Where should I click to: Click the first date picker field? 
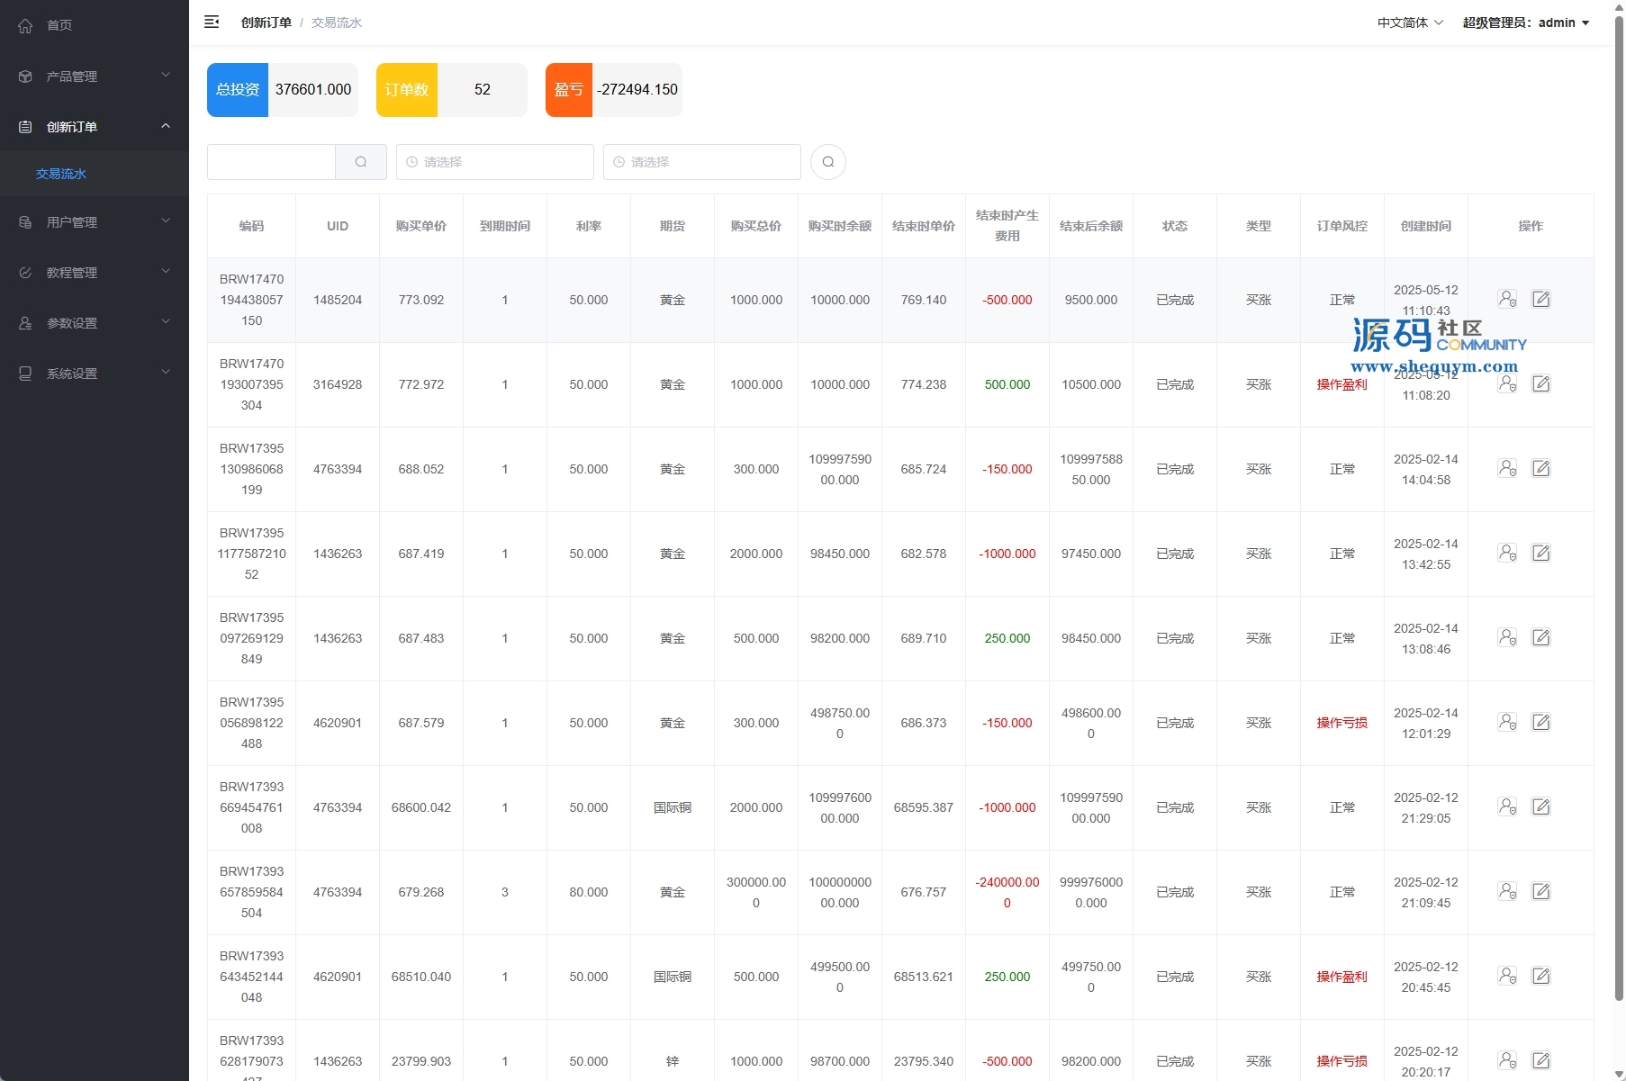[x=494, y=162]
